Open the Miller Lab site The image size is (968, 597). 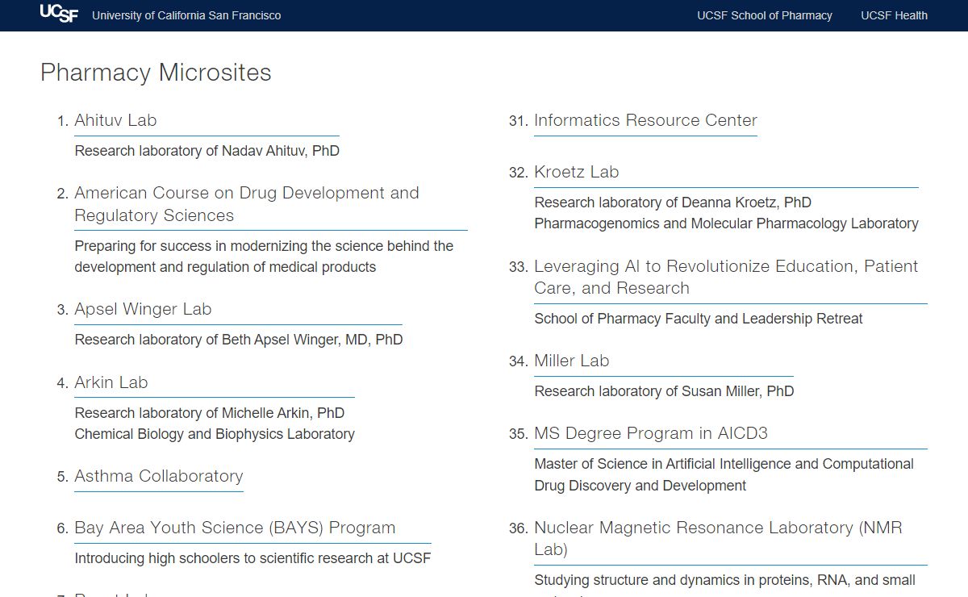coord(572,361)
